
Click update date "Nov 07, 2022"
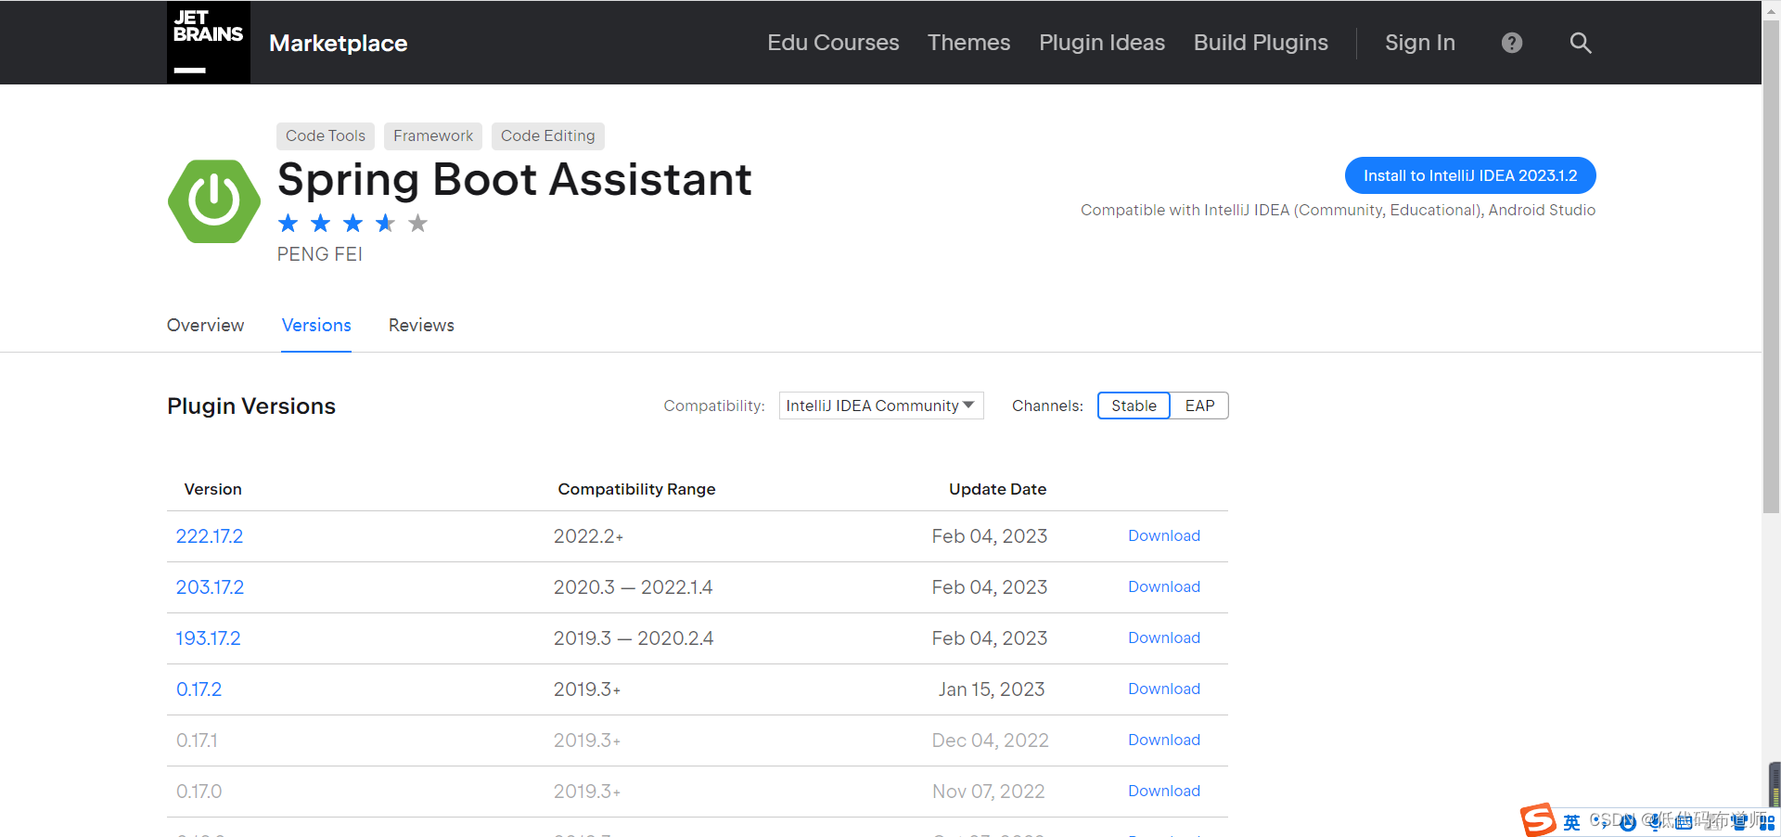click(x=989, y=792)
